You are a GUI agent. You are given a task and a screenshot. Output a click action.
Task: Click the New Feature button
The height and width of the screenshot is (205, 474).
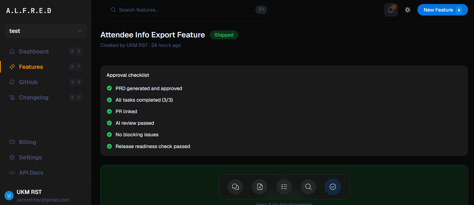tap(443, 10)
